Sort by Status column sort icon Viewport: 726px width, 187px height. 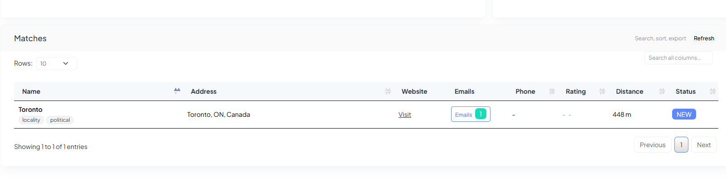point(712,91)
